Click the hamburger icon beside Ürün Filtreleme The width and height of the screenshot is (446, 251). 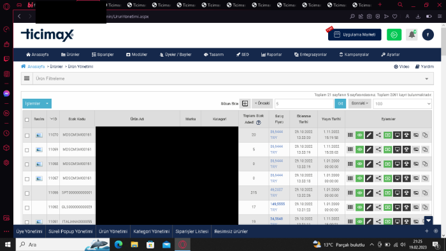pos(27,78)
